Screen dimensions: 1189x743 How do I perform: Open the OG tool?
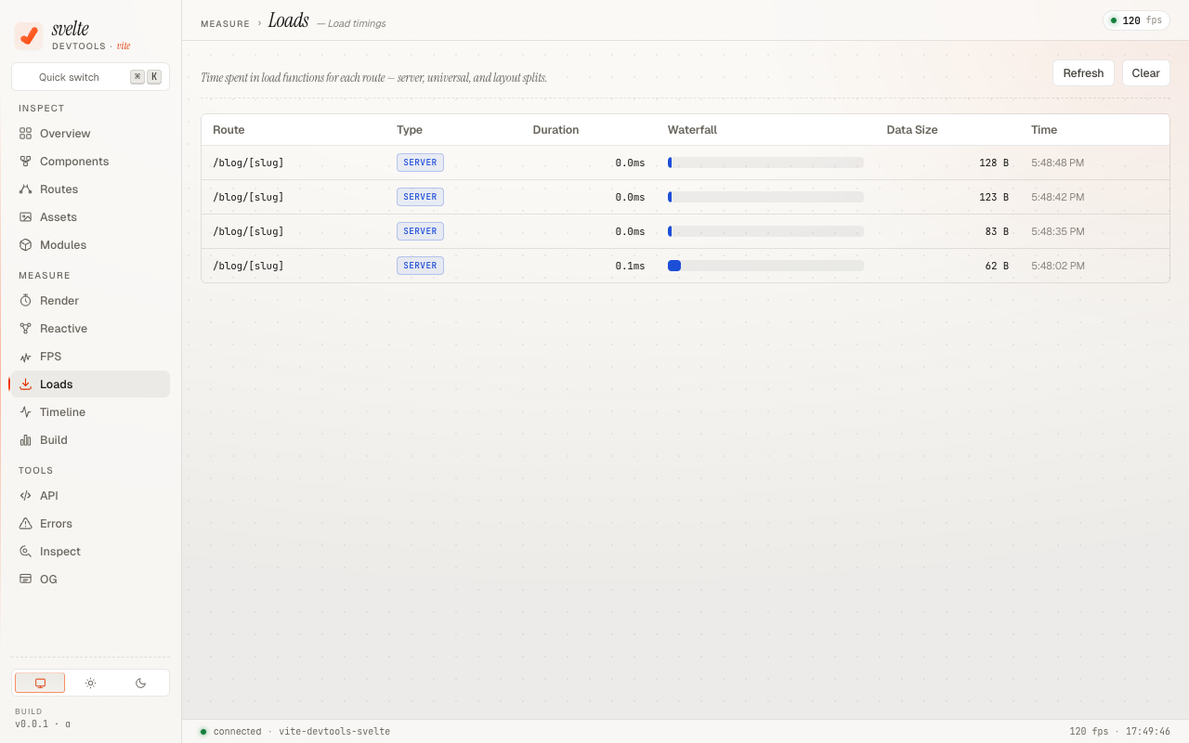coord(90,580)
